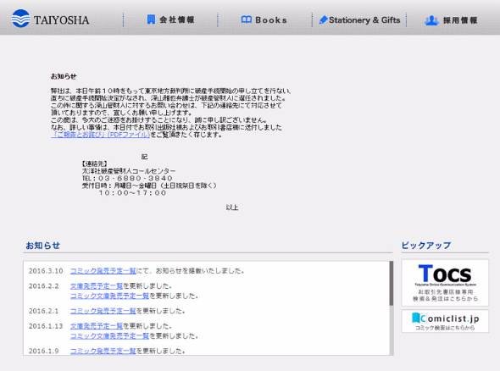Screen dimensions: 500x371
Task: Open the comic release schedule link dated 2016.3.10
Action: [103, 271]
